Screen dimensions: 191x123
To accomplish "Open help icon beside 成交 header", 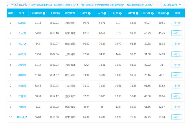I will (x=89, y=13).
